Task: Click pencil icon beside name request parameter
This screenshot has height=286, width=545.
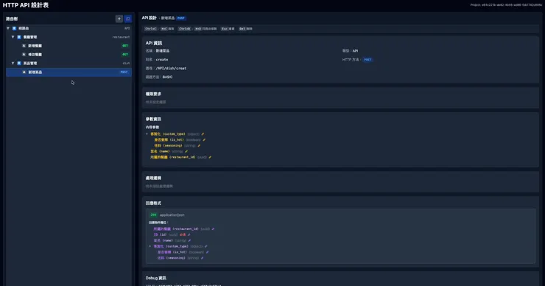Action: click(186, 151)
